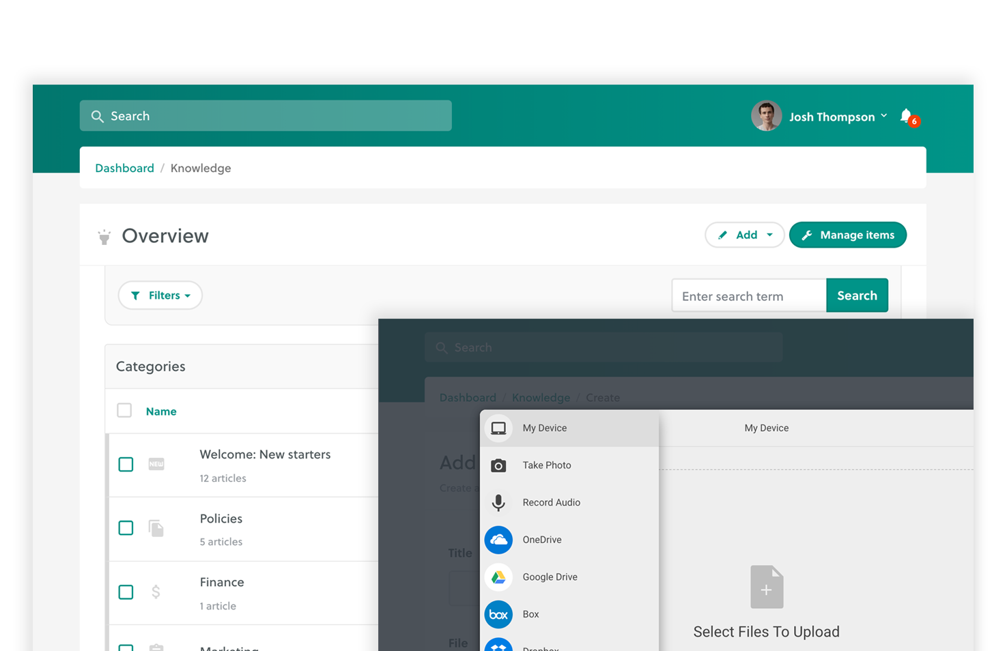Viewport: 1007px width, 651px height.
Task: Focus the Enter search term field
Action: coord(749,296)
